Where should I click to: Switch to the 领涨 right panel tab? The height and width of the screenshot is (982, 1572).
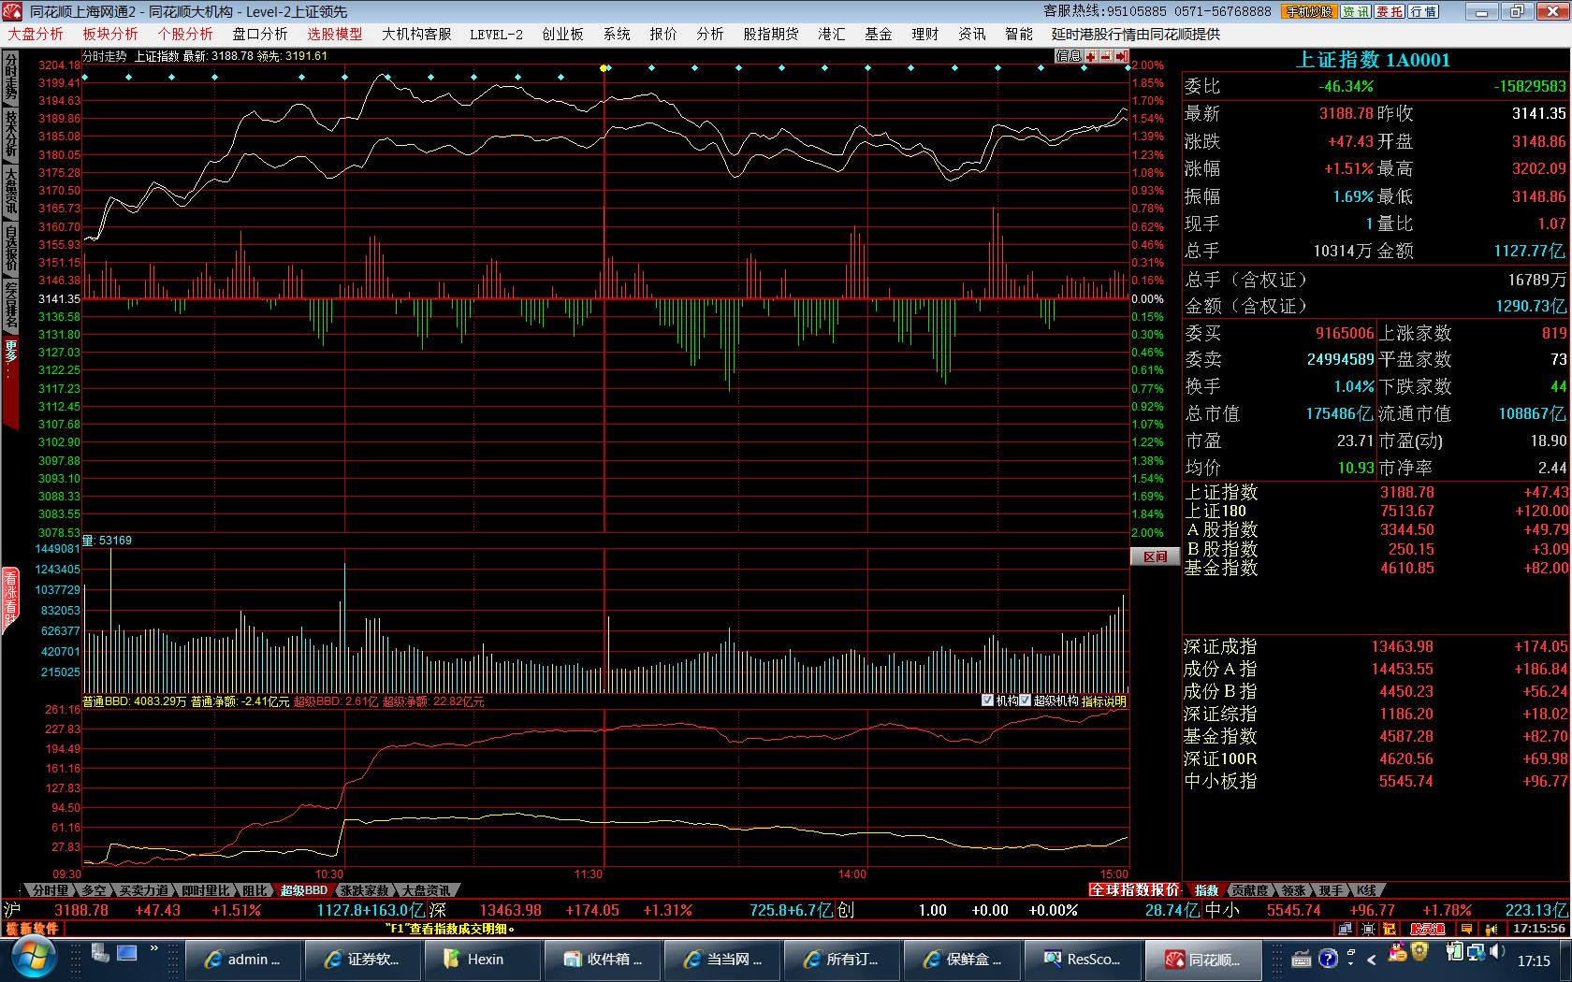(x=1293, y=890)
